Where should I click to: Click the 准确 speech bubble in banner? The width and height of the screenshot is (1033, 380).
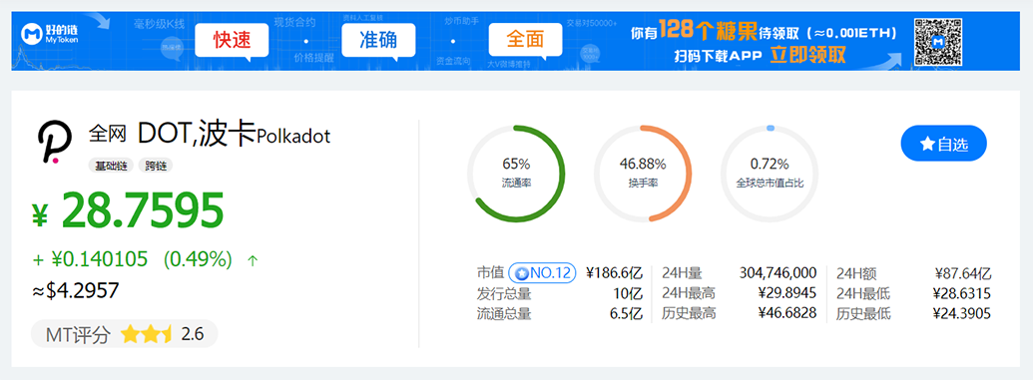(378, 41)
